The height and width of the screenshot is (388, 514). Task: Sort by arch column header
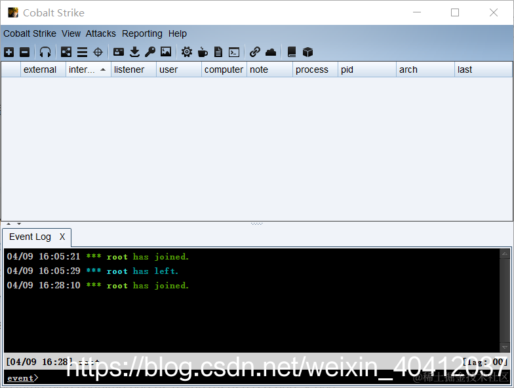point(425,69)
